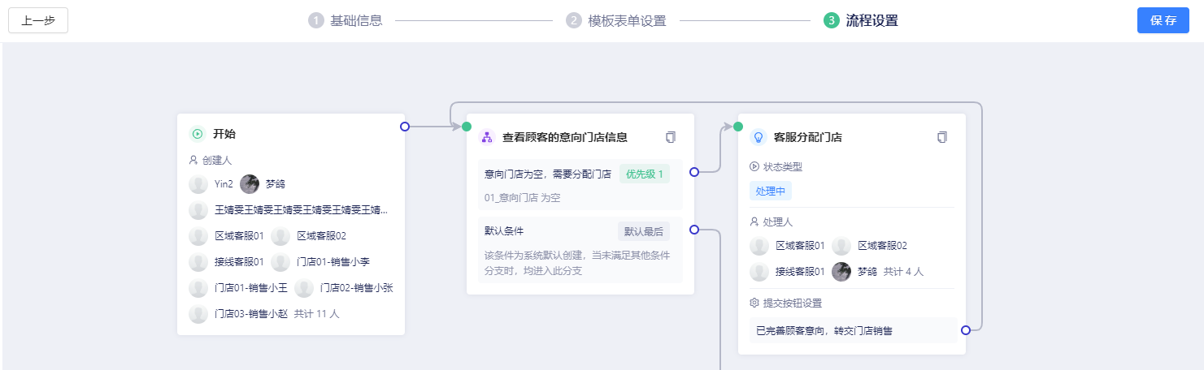Click 梦鸽 avatar in 客服分配门店 node
The width and height of the screenshot is (1204, 370).
click(x=841, y=272)
